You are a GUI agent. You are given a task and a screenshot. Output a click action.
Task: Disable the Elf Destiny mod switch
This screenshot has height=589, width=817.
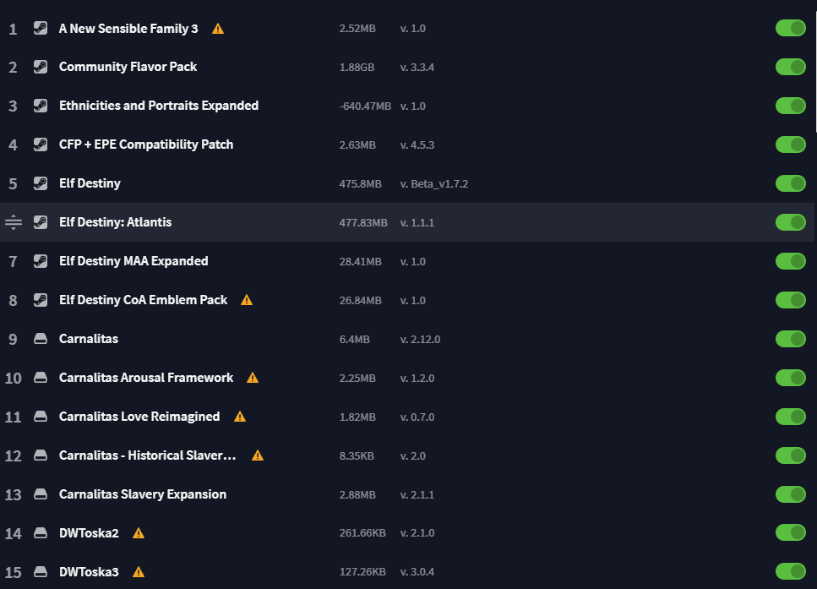pyautogui.click(x=791, y=183)
